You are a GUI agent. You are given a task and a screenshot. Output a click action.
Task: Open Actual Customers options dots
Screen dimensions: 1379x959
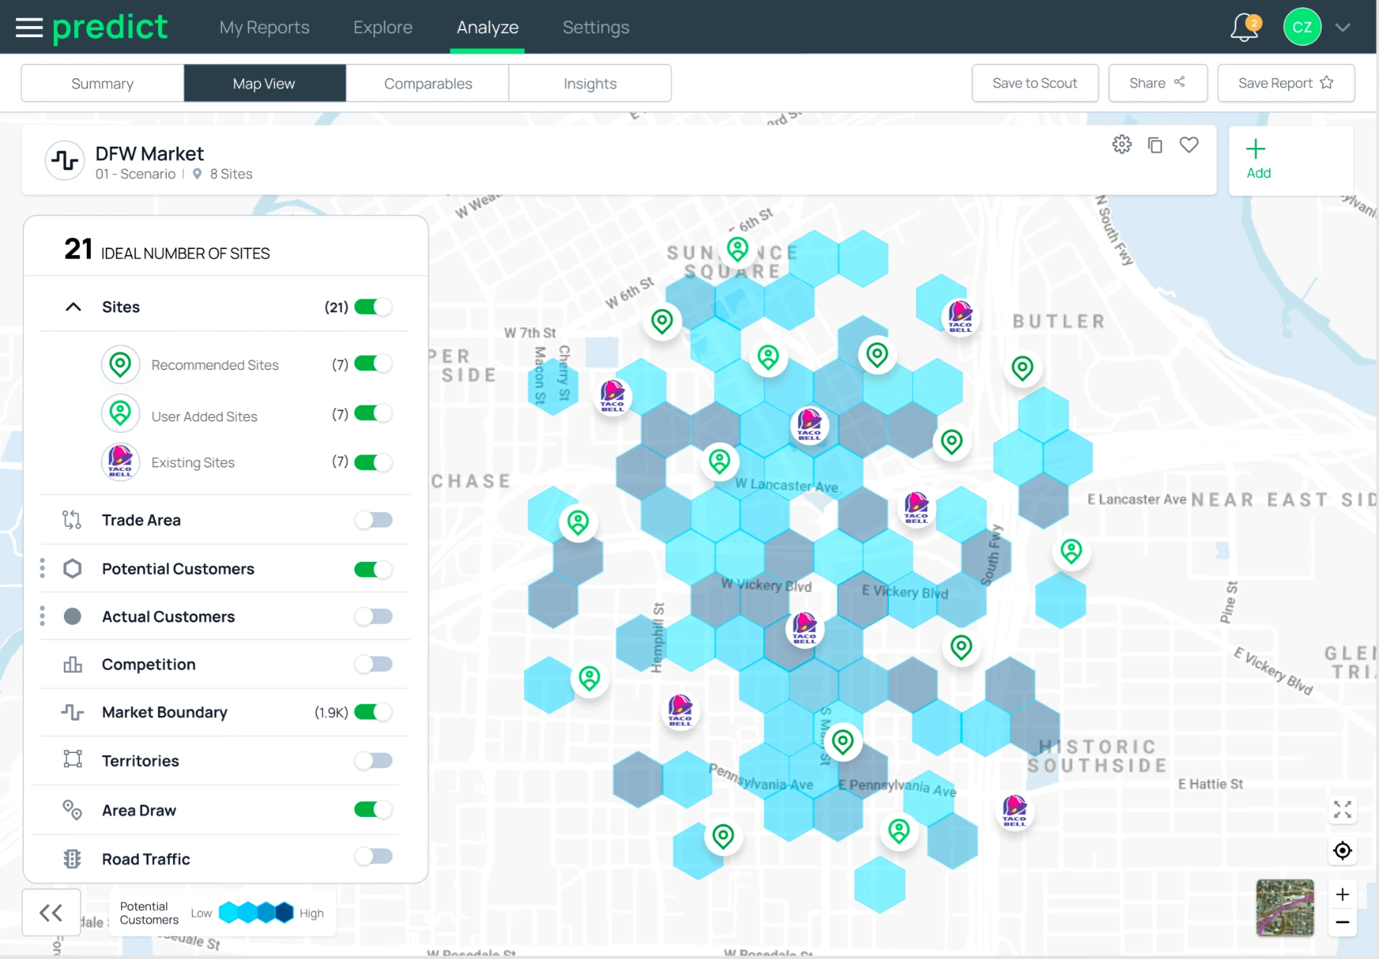pos(42,616)
